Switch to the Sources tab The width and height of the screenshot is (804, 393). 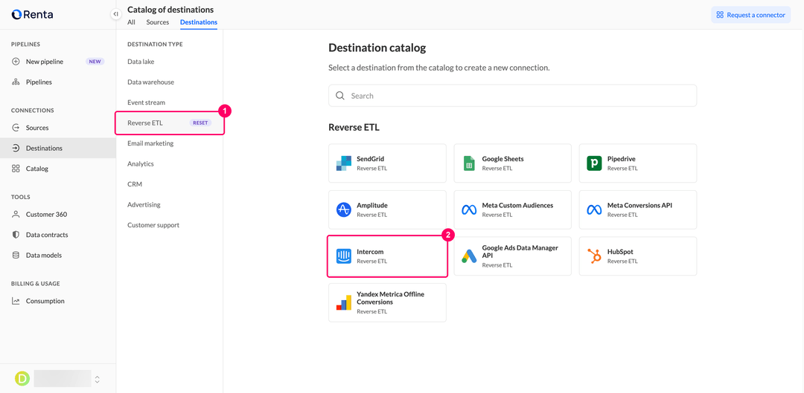tap(157, 22)
